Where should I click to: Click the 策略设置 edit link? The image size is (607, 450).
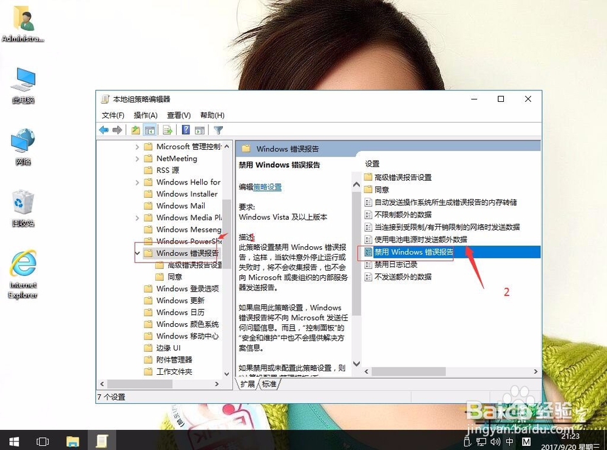point(267,187)
